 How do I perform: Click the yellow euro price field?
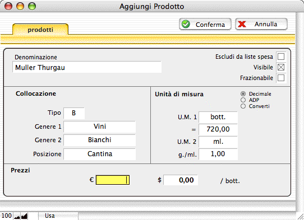click(x=113, y=180)
